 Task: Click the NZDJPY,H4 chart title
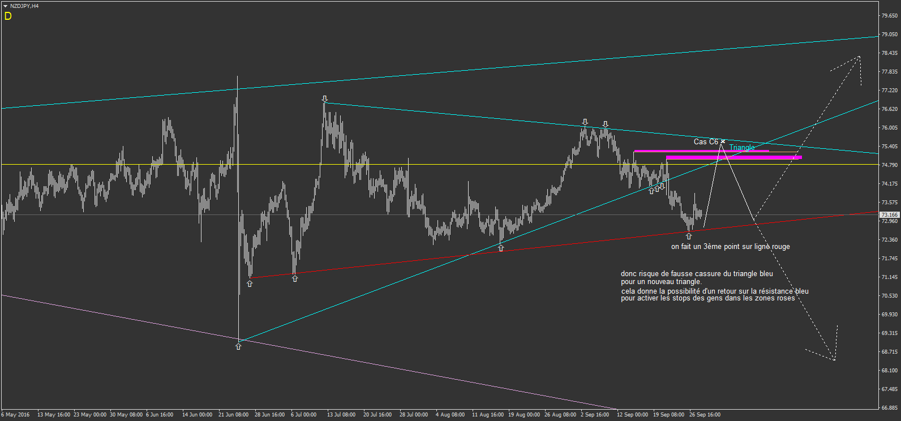(24, 6)
